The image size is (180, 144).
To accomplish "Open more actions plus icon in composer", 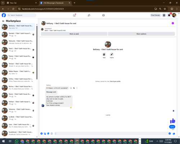I will click(x=41, y=134).
